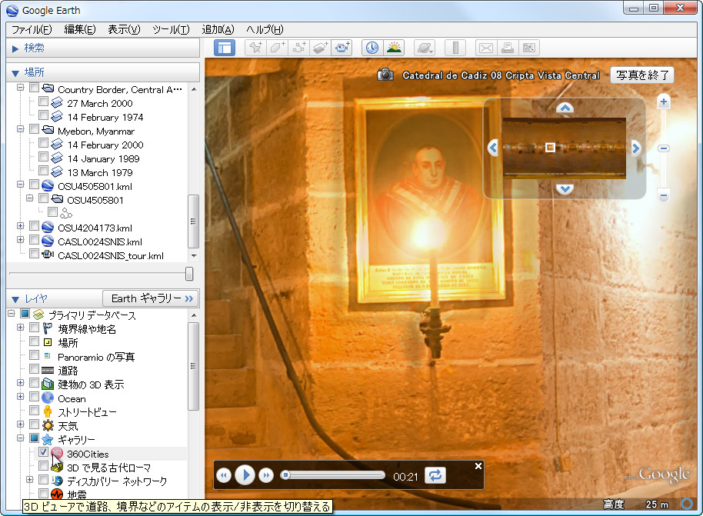Show historical imagery with the clock icon
This screenshot has height=516, width=703.
click(x=372, y=48)
